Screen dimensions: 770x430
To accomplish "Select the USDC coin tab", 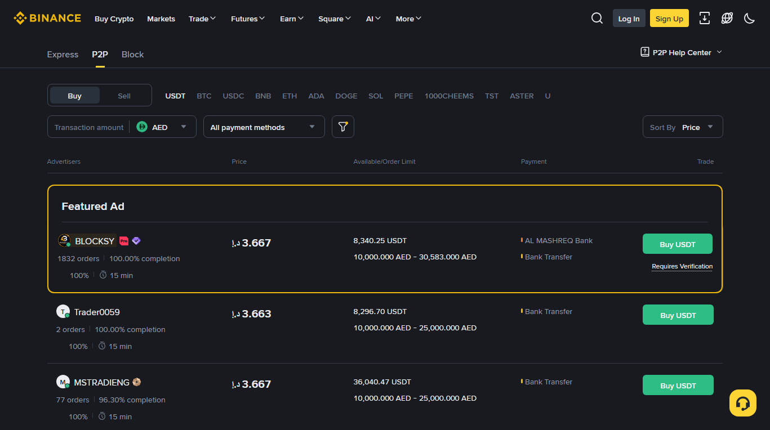I will 234,96.
